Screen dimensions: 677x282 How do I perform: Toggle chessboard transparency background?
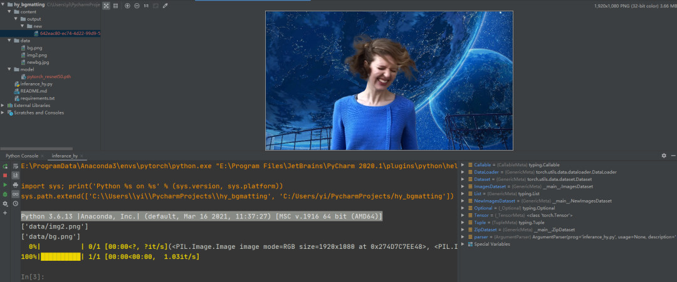point(106,6)
